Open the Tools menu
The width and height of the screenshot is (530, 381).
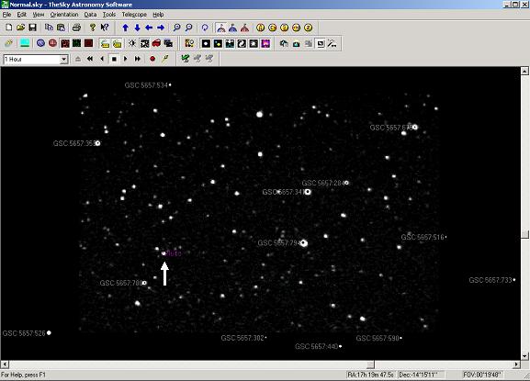tap(109, 15)
